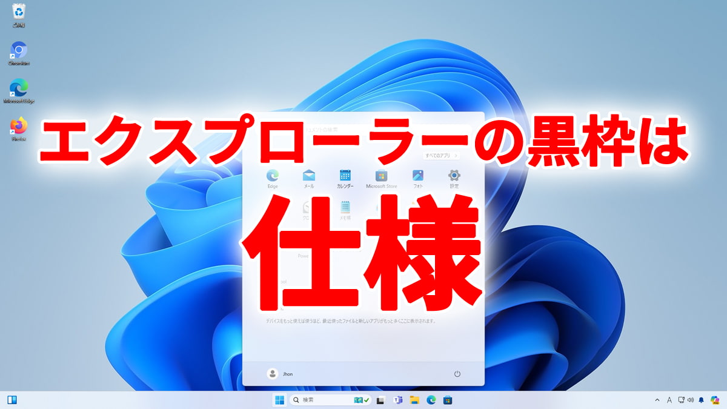The width and height of the screenshot is (727, 409).
Task: Click the IME input mode A indicator
Action: [x=669, y=400]
